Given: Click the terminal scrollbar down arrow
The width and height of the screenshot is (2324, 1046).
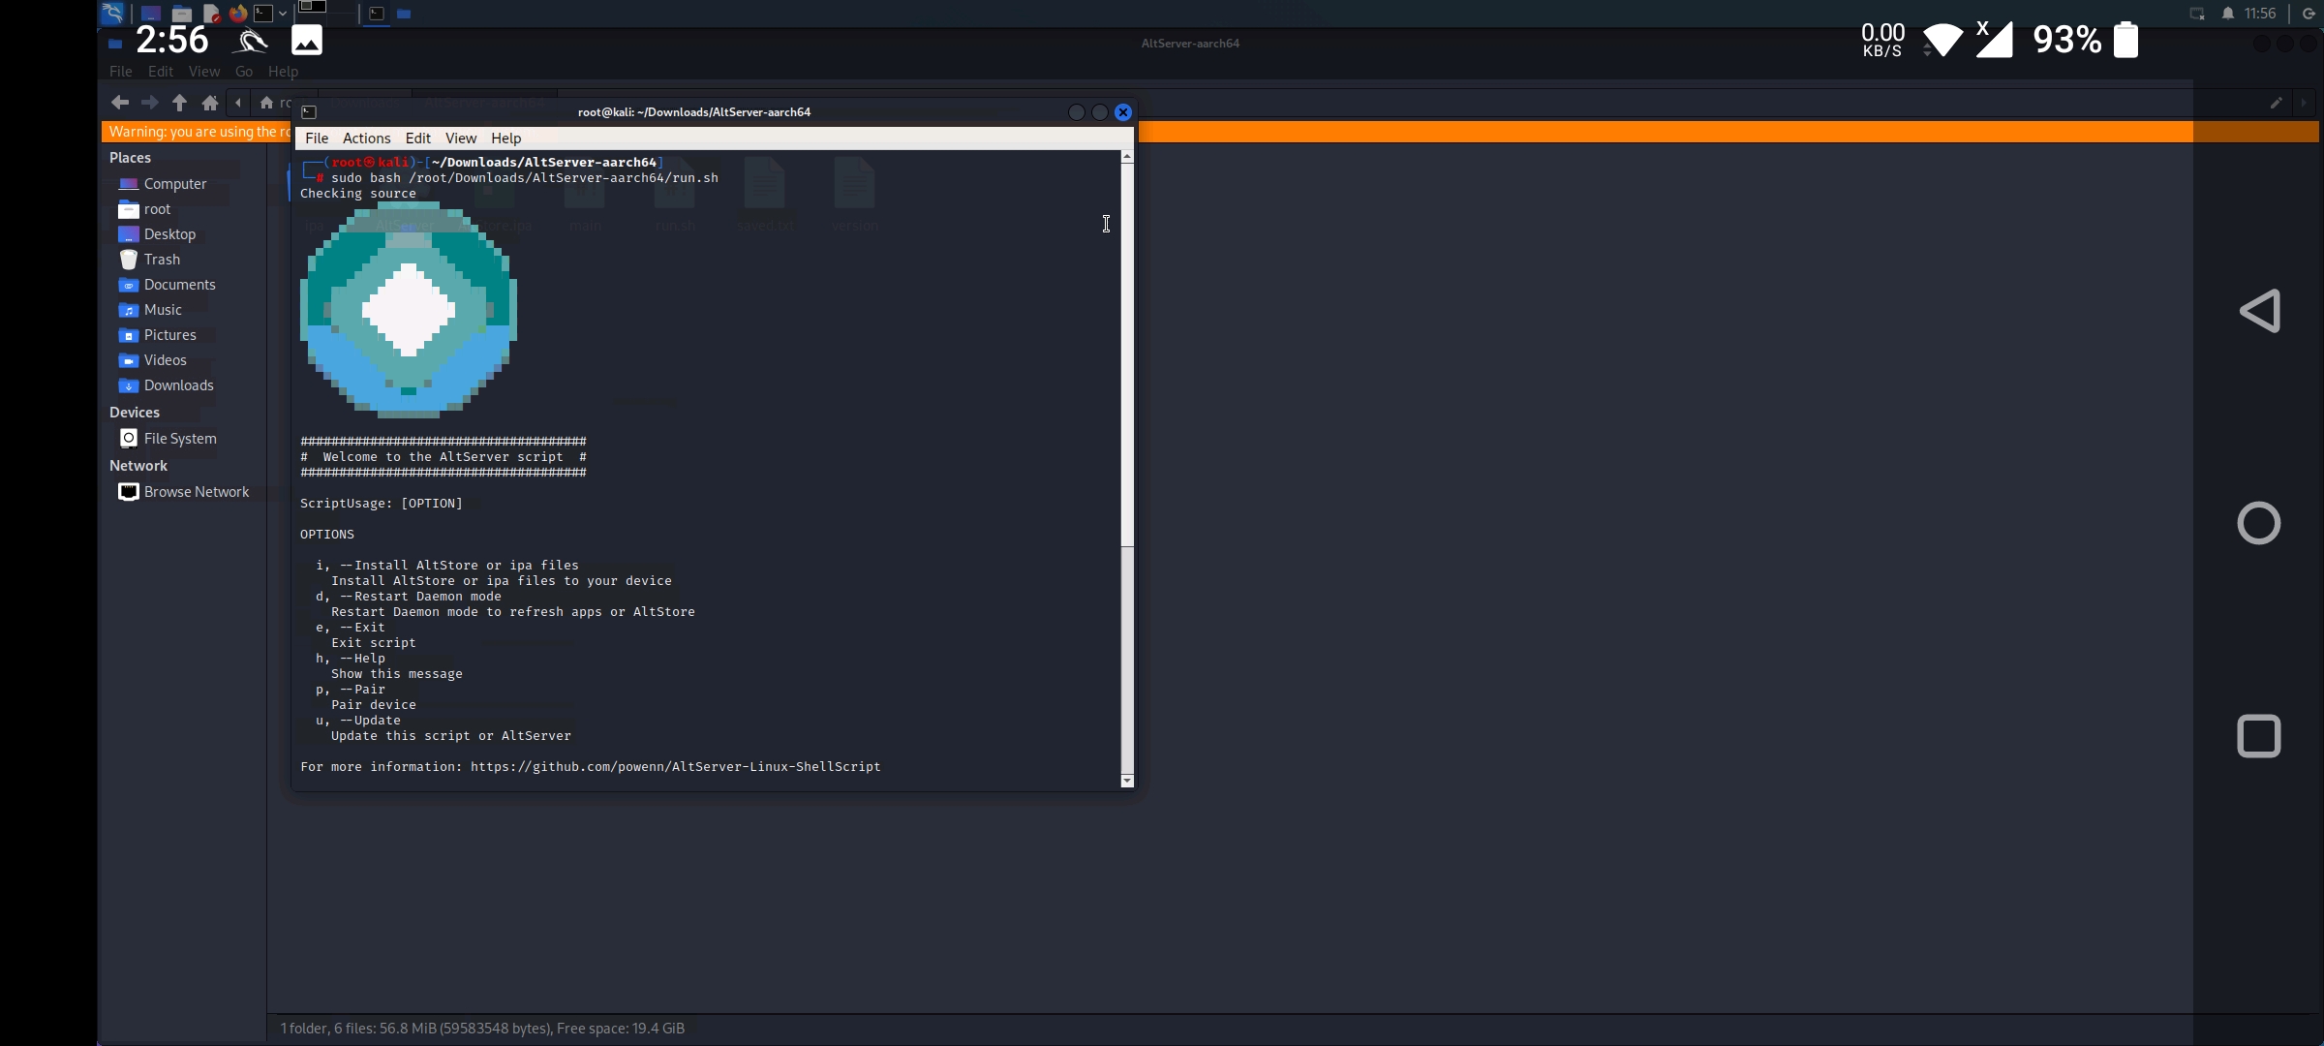Looking at the screenshot, I should pyautogui.click(x=1126, y=781).
